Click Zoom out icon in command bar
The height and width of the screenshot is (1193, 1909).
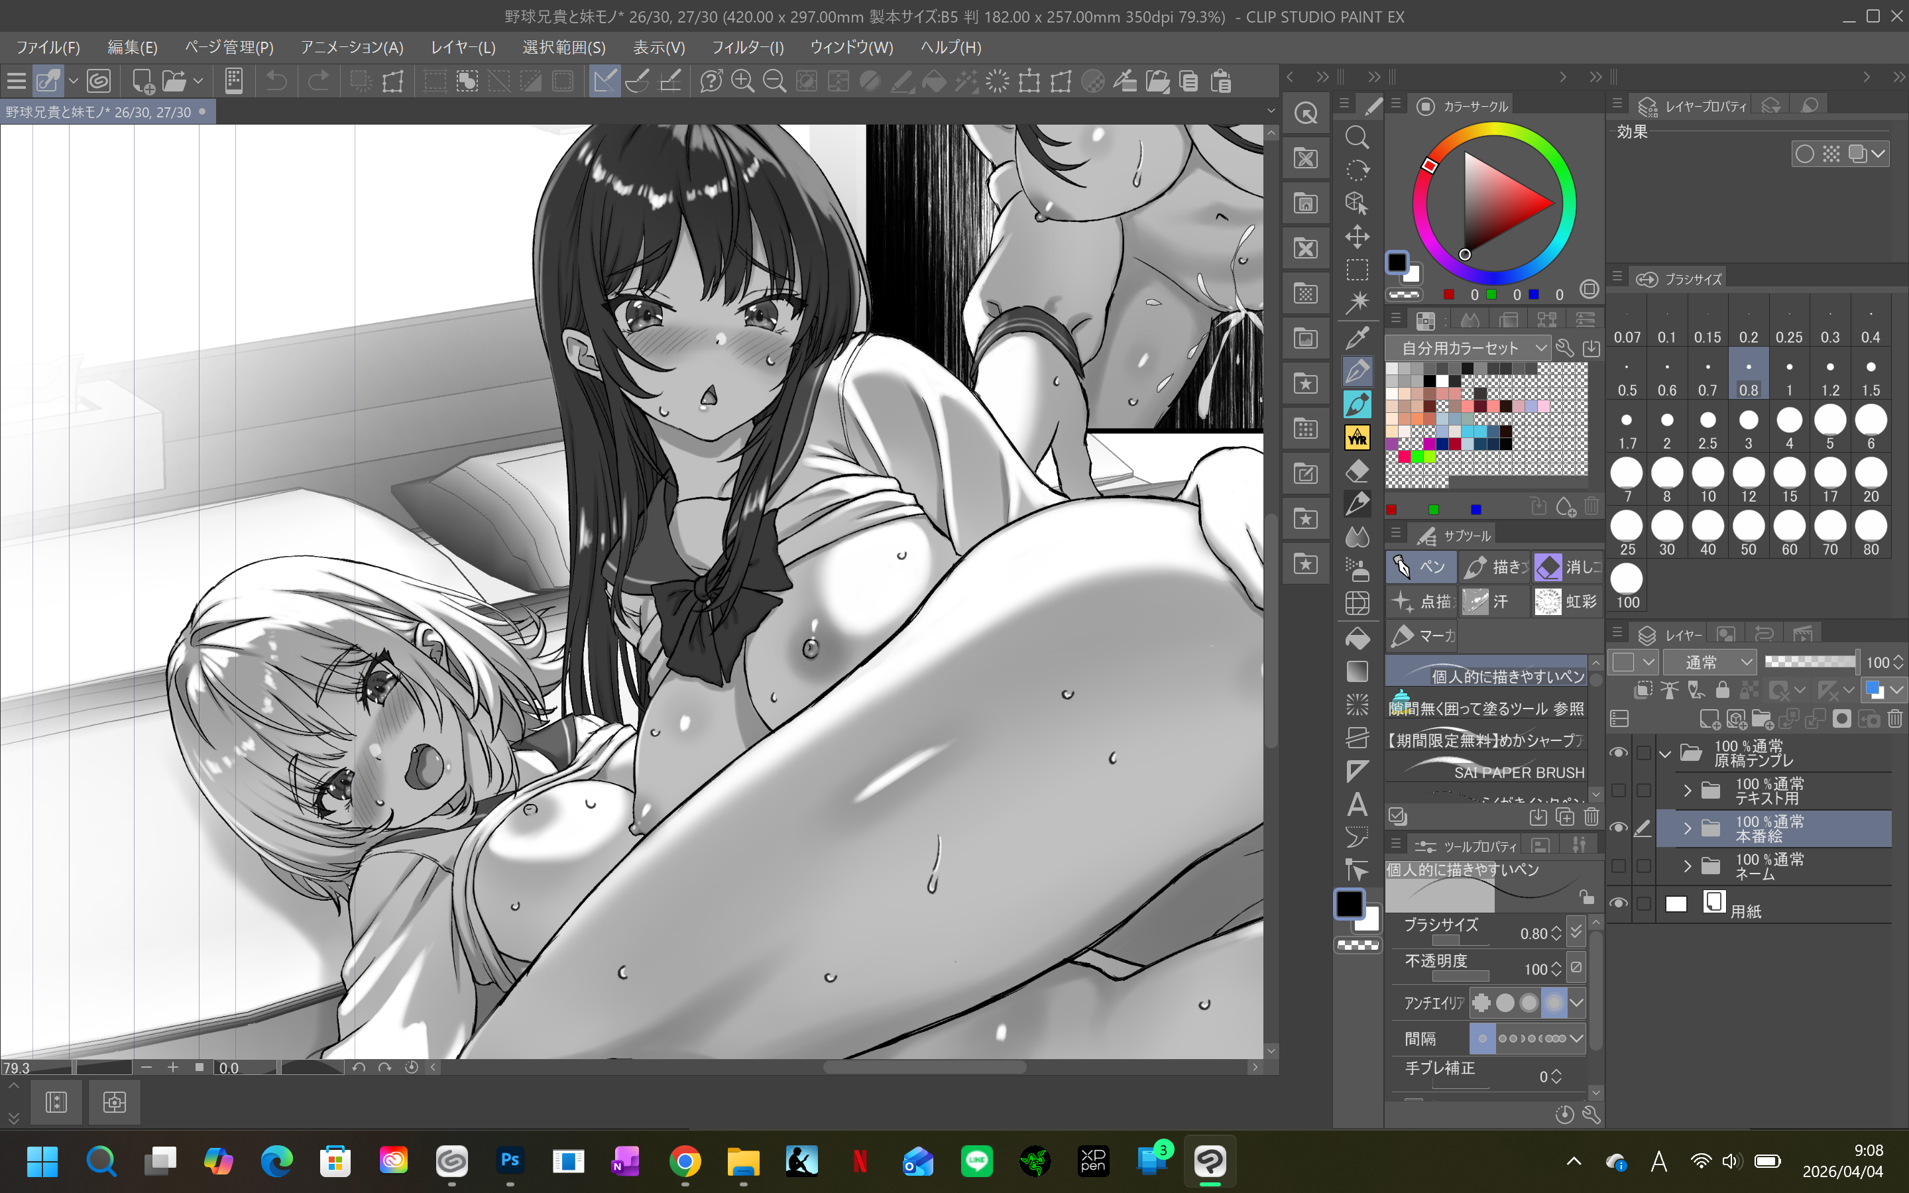click(x=775, y=82)
